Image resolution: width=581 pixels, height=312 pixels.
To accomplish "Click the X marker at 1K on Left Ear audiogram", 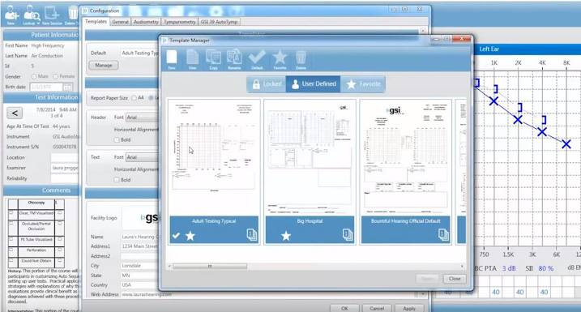I will click(x=493, y=100).
